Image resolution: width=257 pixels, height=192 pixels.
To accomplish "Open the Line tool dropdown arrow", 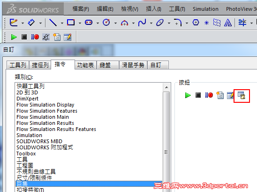I will point(62,23).
